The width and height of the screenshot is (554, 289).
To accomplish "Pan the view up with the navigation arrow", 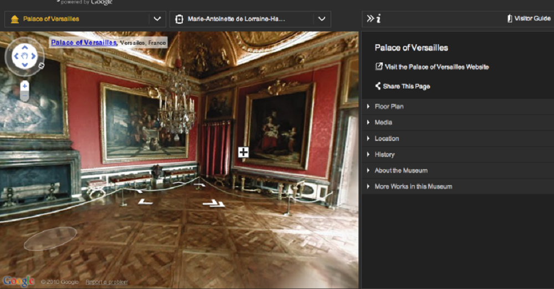I will pos(24,48).
